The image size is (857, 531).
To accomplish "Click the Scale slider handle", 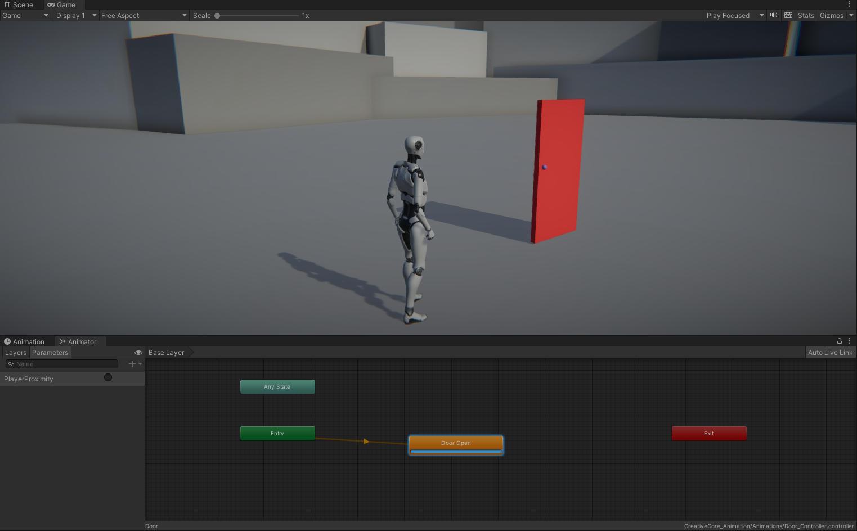I will [217, 16].
